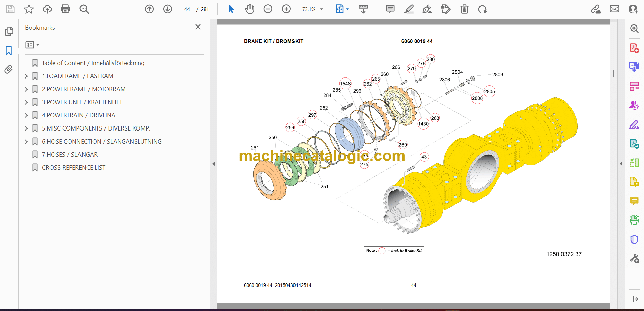Open the Organize Pages tool

tap(634, 86)
